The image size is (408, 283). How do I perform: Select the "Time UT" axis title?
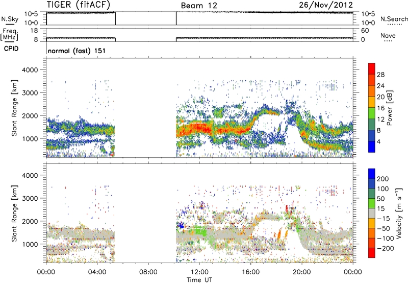tap(199, 279)
